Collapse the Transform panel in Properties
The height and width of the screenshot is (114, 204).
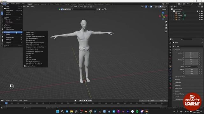click(177, 50)
